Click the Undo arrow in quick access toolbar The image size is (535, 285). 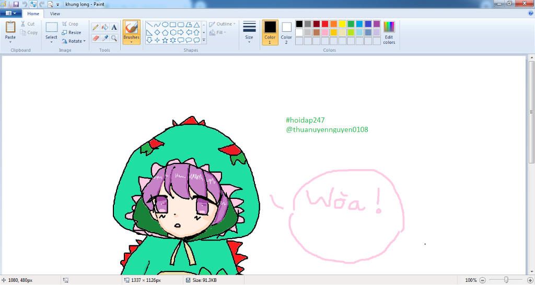point(25,4)
